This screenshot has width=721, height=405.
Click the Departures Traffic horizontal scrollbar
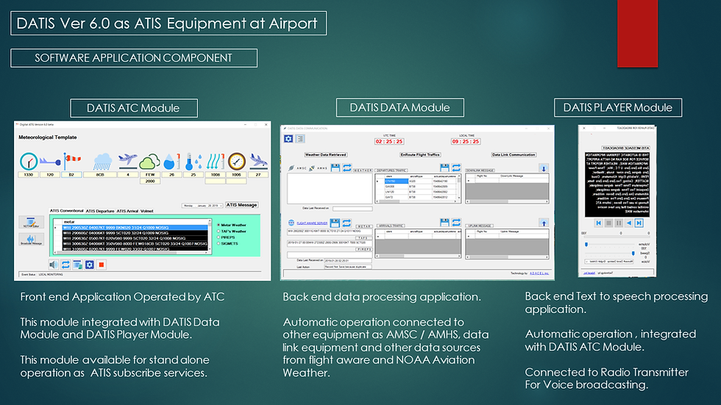point(416,201)
